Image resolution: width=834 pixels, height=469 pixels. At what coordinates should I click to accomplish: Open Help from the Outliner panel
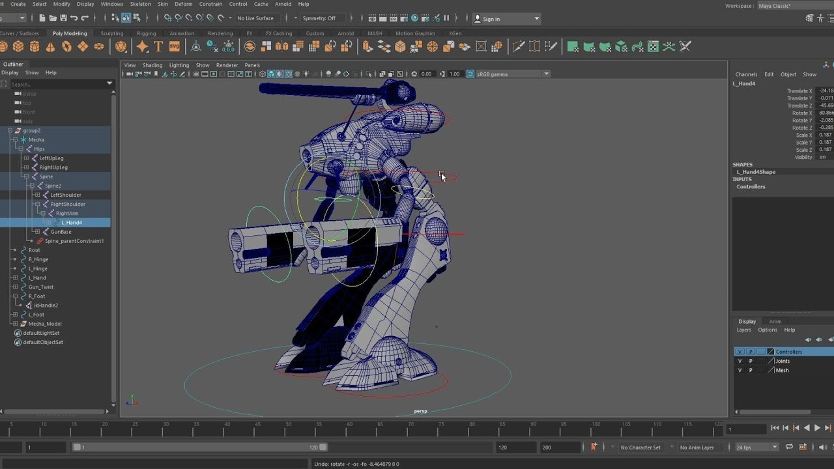(x=51, y=72)
